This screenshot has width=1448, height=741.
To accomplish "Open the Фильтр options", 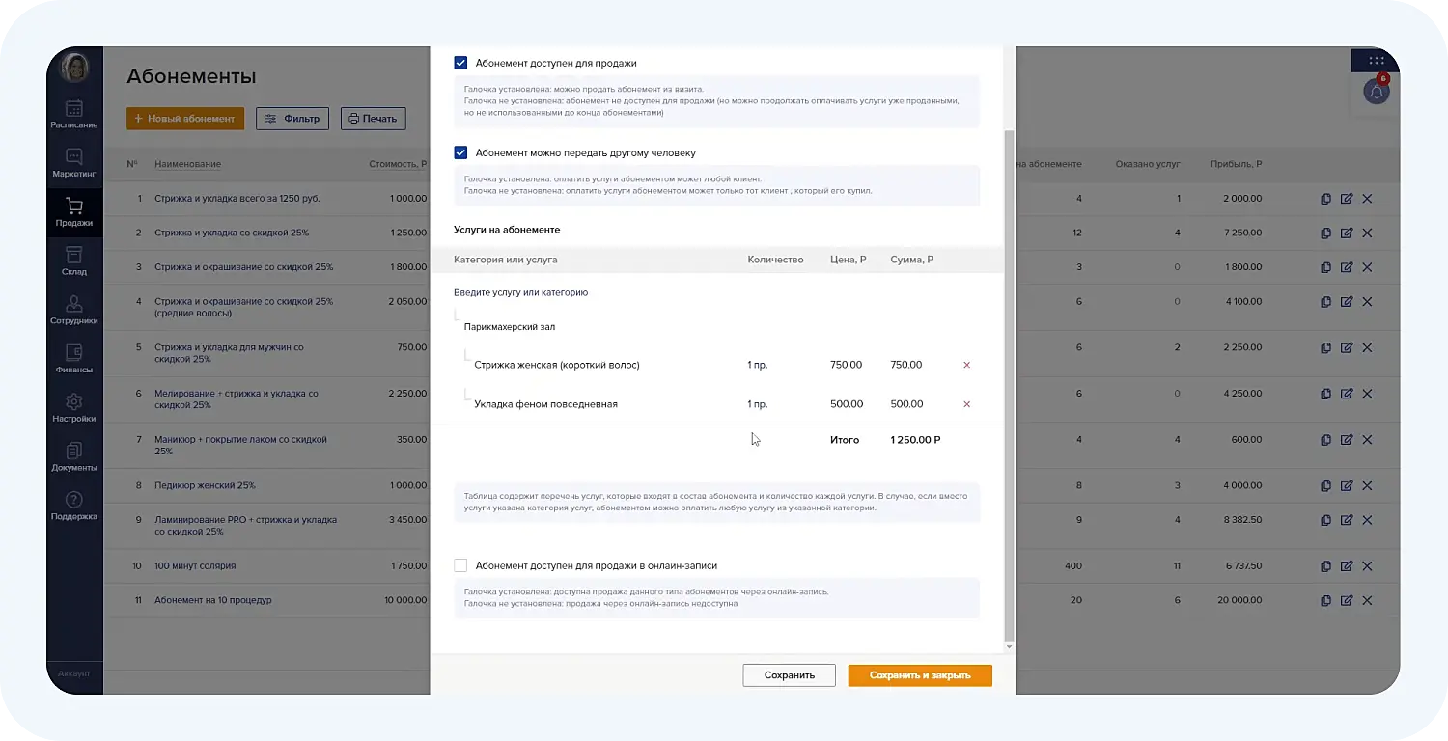I will click(x=292, y=119).
